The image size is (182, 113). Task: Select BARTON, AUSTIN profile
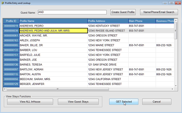(53, 74)
